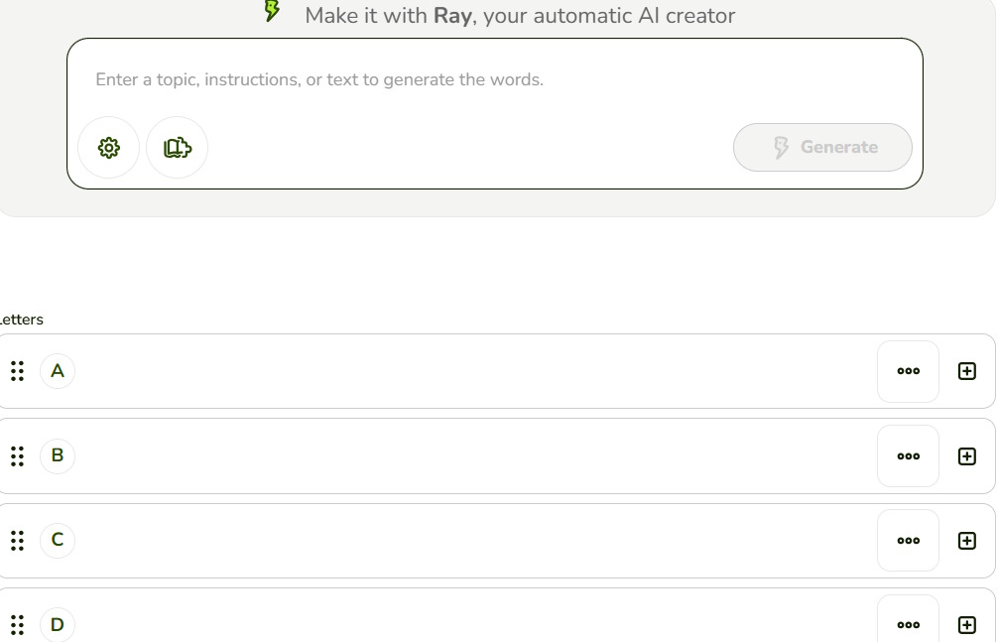Image resolution: width=998 pixels, height=642 pixels.
Task: Open more options for letter B
Action: [909, 456]
